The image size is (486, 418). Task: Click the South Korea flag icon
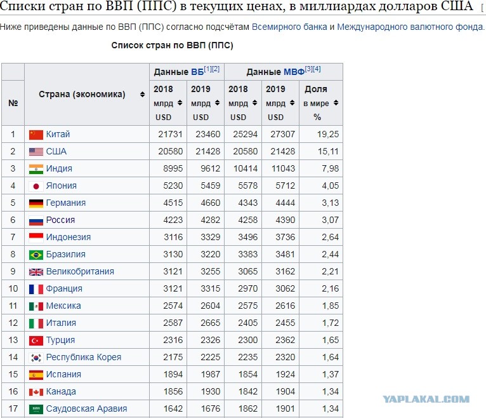tap(36, 358)
